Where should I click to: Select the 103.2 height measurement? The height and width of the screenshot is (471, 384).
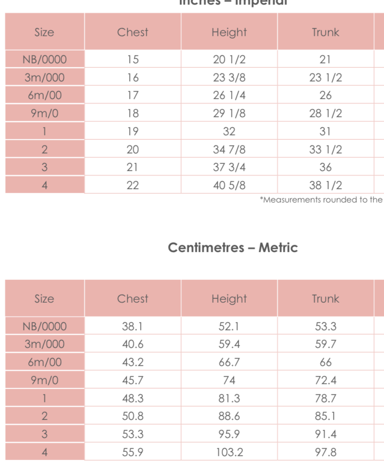coord(229,452)
